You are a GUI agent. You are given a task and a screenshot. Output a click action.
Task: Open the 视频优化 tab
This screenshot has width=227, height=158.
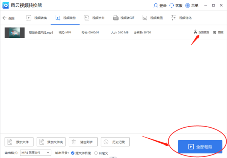pos(181,18)
